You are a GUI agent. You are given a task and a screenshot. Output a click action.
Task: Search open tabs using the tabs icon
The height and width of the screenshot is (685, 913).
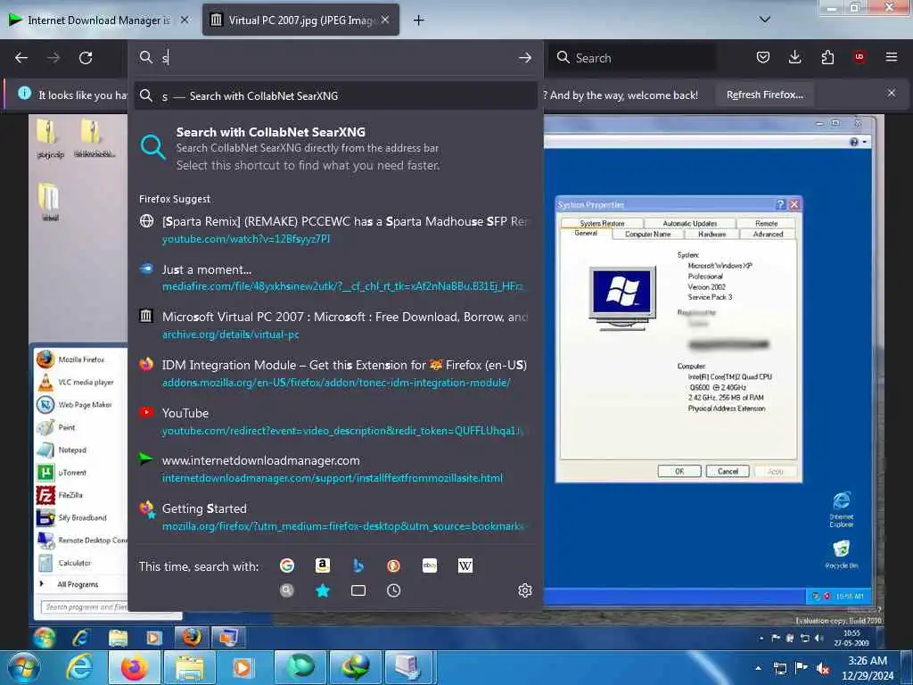[x=358, y=590]
